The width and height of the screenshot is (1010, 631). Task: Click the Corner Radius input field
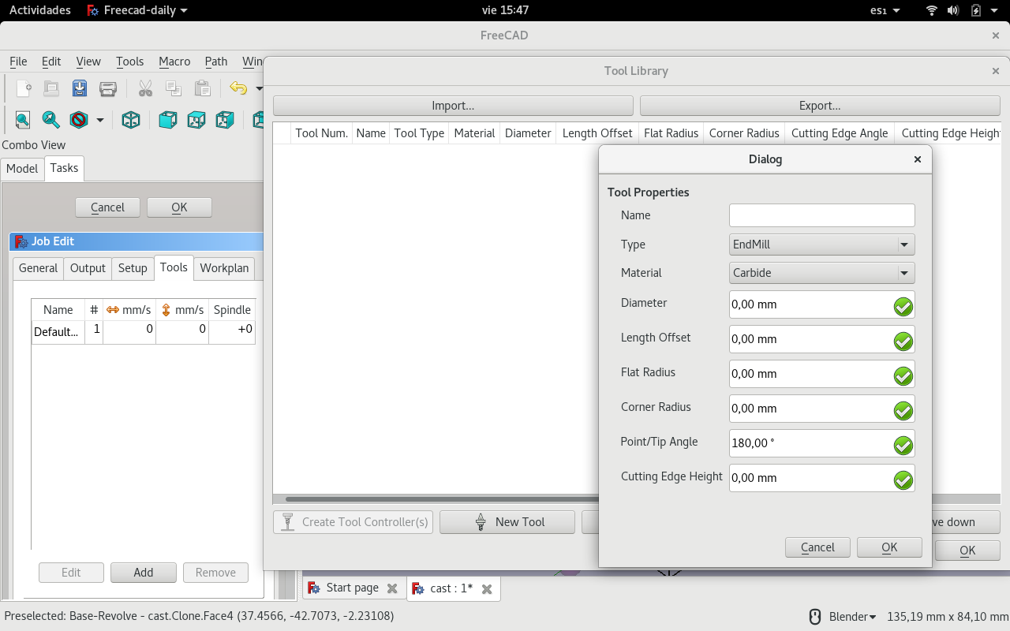822,409
